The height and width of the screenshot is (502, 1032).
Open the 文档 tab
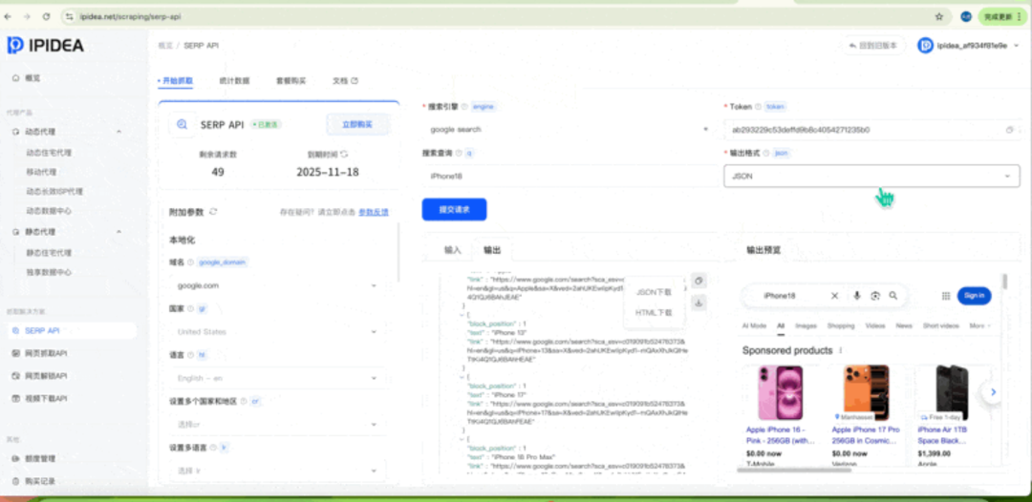point(345,81)
